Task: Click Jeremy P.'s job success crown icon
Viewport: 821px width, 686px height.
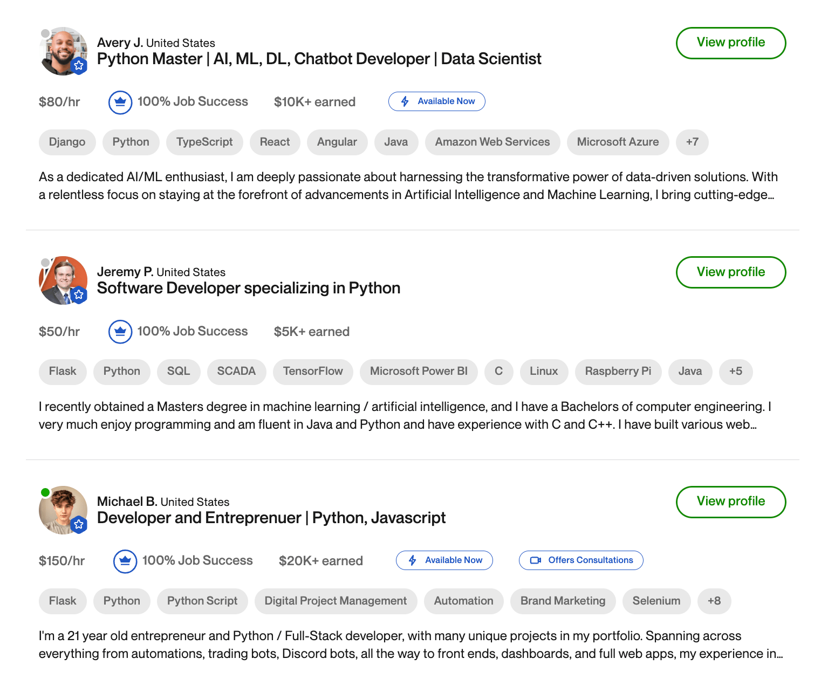Action: coord(120,332)
